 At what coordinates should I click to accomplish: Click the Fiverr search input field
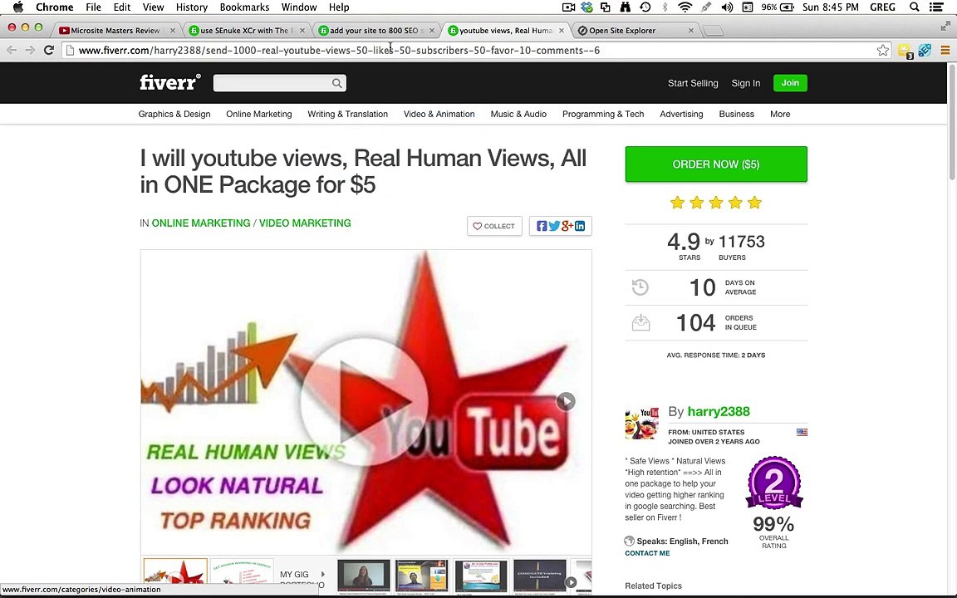272,83
